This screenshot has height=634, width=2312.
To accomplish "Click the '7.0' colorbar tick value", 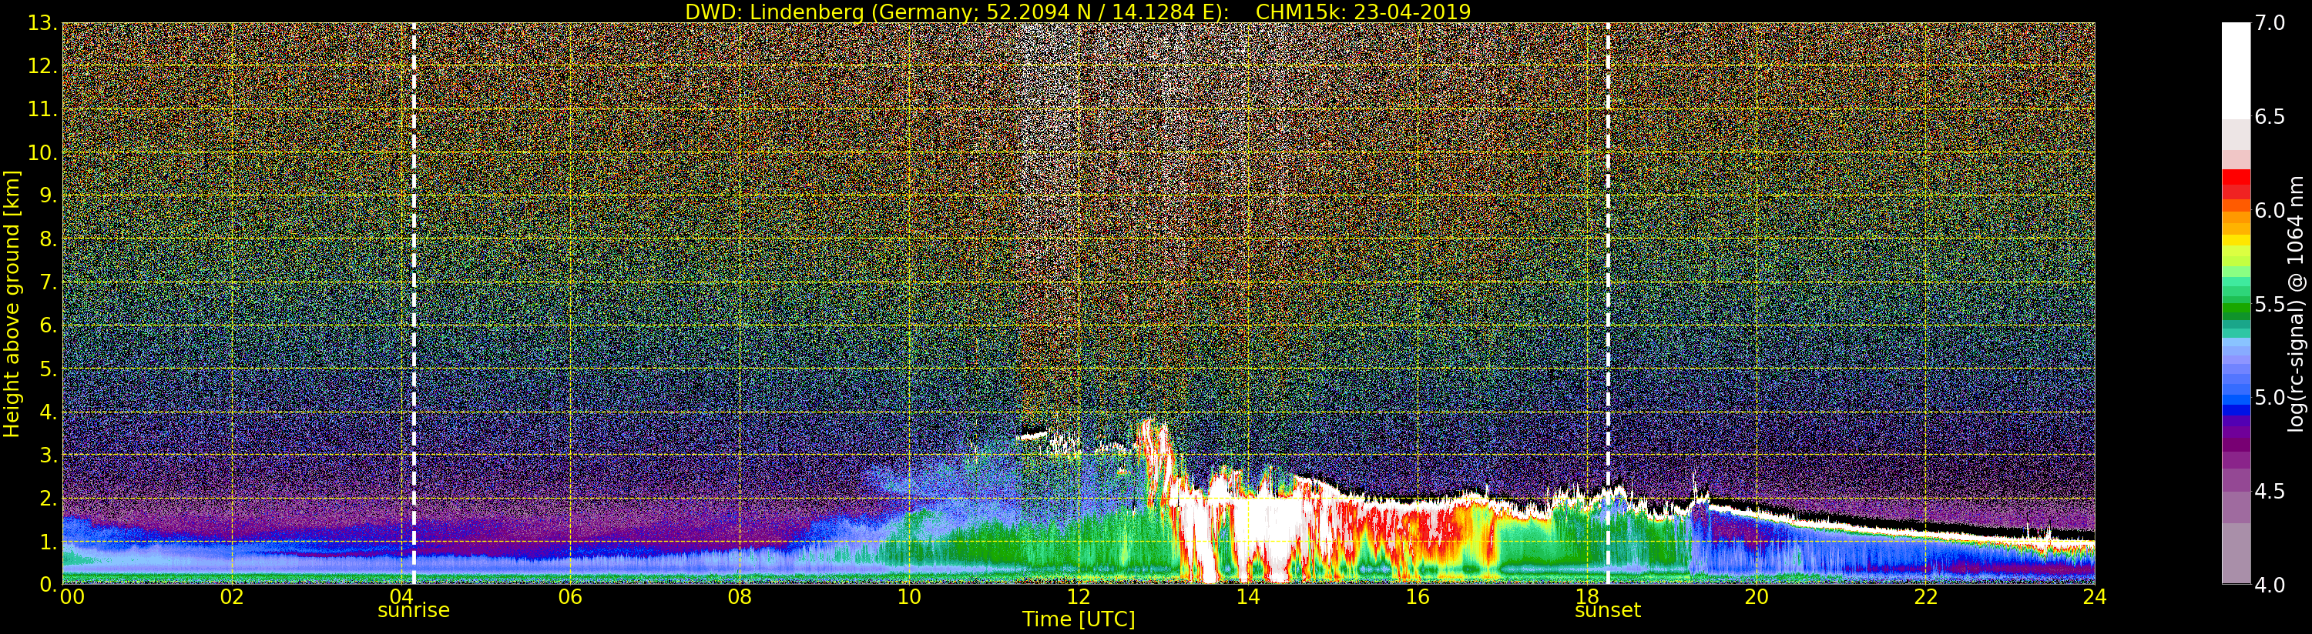I will pyautogui.click(x=2270, y=23).
